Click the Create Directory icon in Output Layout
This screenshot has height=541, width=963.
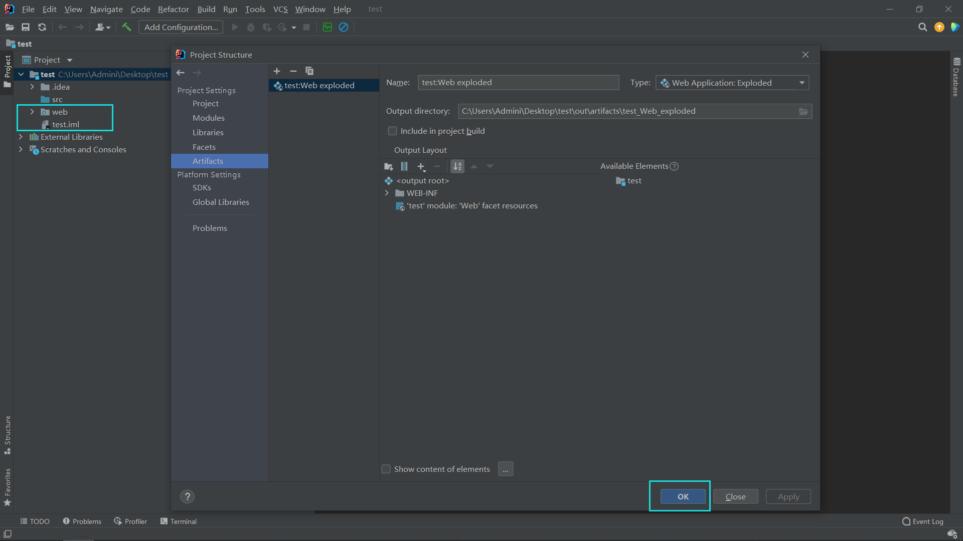[x=389, y=166]
